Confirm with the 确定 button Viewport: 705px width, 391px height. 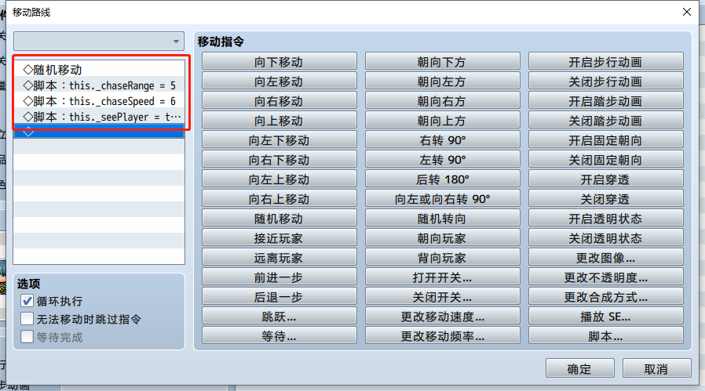coord(579,368)
